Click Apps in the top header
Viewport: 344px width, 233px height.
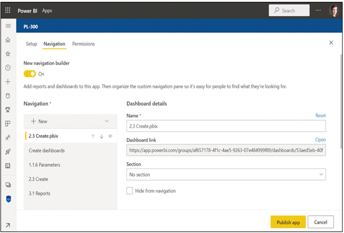[47, 11]
